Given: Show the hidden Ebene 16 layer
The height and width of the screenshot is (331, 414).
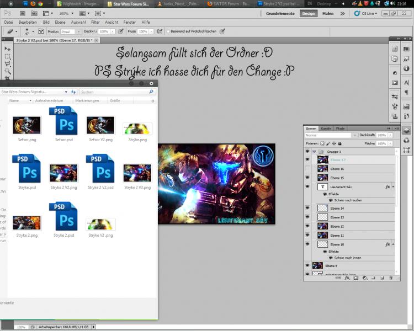Looking at the screenshot, I should (307, 169).
